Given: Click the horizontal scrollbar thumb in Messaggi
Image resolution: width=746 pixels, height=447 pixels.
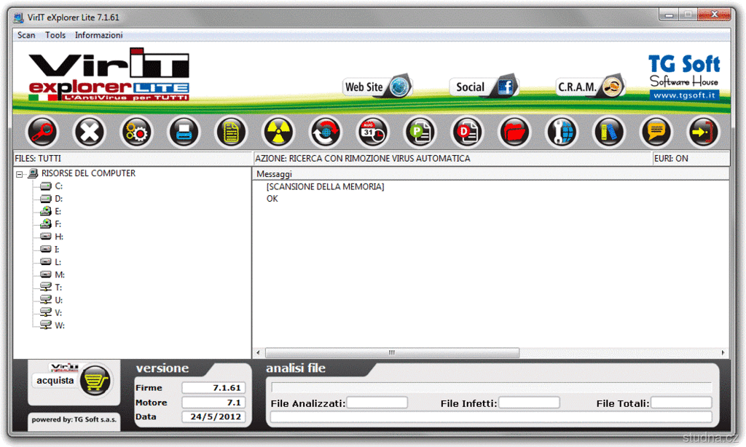Looking at the screenshot, I should [392, 353].
